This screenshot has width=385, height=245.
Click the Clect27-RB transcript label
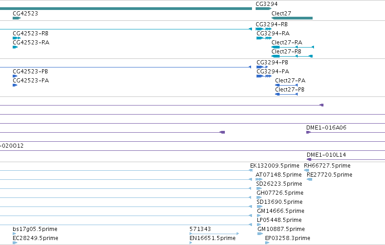(286, 52)
